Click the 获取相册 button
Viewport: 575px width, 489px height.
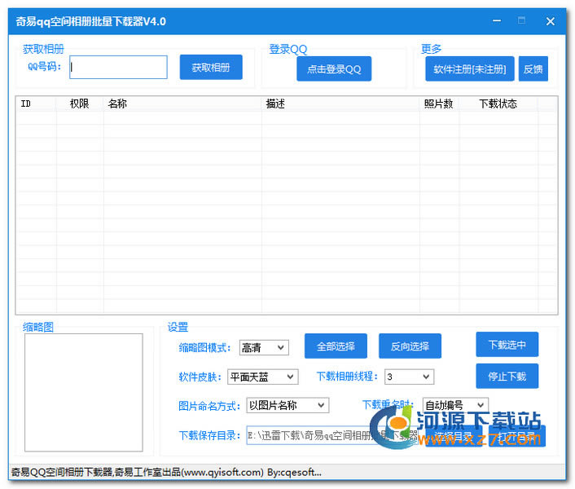(x=211, y=67)
